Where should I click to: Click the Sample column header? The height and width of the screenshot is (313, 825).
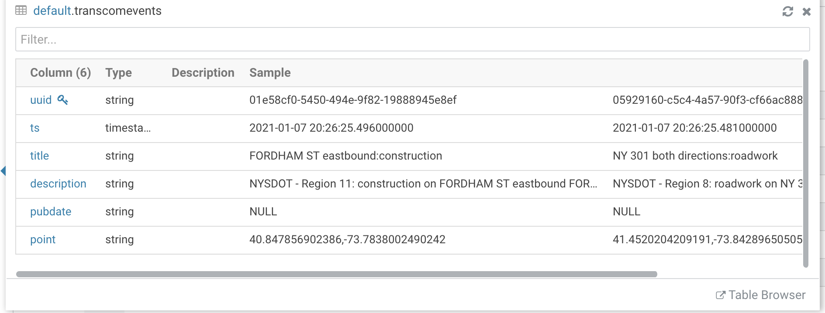click(x=270, y=73)
